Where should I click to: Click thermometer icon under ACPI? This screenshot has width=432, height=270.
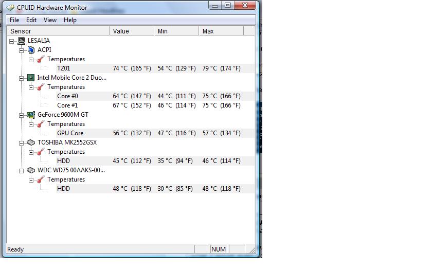pos(41,59)
